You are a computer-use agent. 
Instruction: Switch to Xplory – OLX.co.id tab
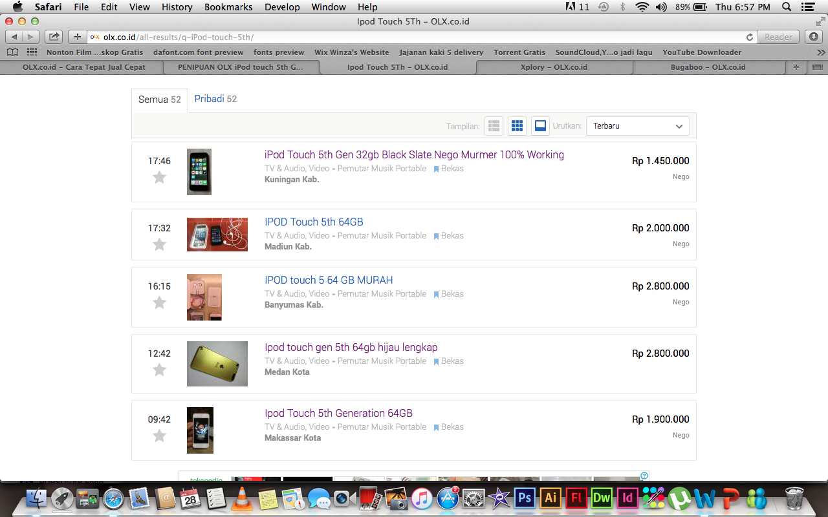point(554,67)
